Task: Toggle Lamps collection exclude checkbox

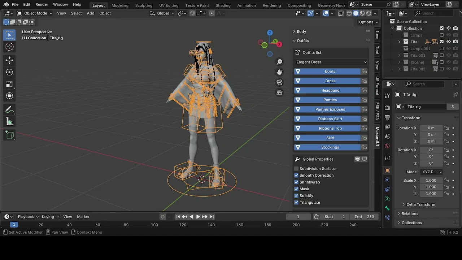Action: [x=442, y=35]
